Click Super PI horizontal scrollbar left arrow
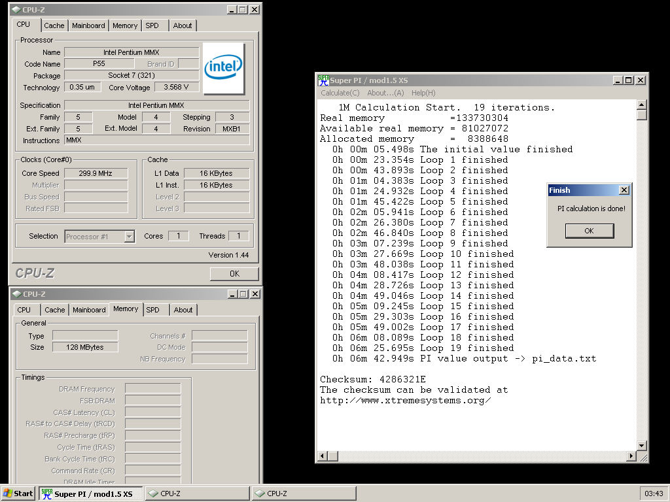Image resolution: width=670 pixels, height=502 pixels. (x=323, y=456)
